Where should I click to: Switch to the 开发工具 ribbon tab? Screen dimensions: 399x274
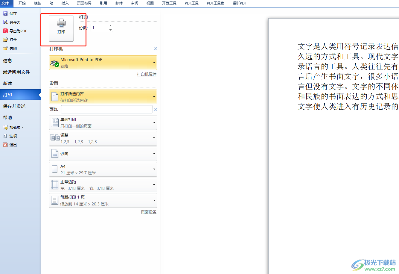(169, 3)
